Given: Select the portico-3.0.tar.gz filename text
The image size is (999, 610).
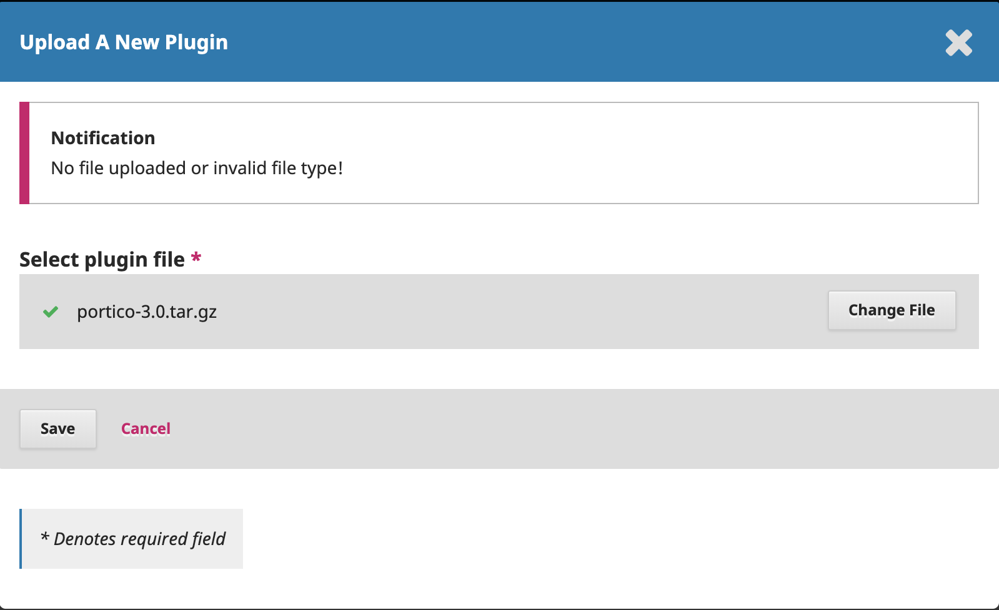Looking at the screenshot, I should tap(147, 312).
